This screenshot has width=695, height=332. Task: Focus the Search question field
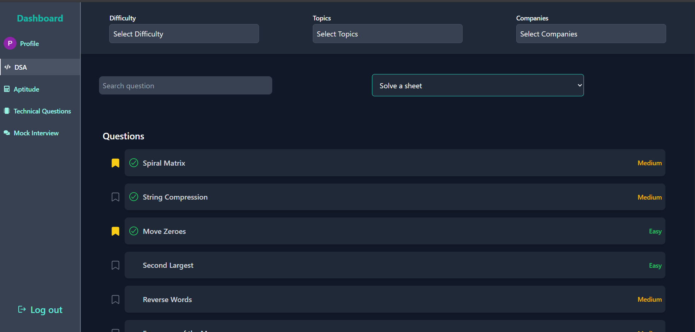click(x=185, y=86)
